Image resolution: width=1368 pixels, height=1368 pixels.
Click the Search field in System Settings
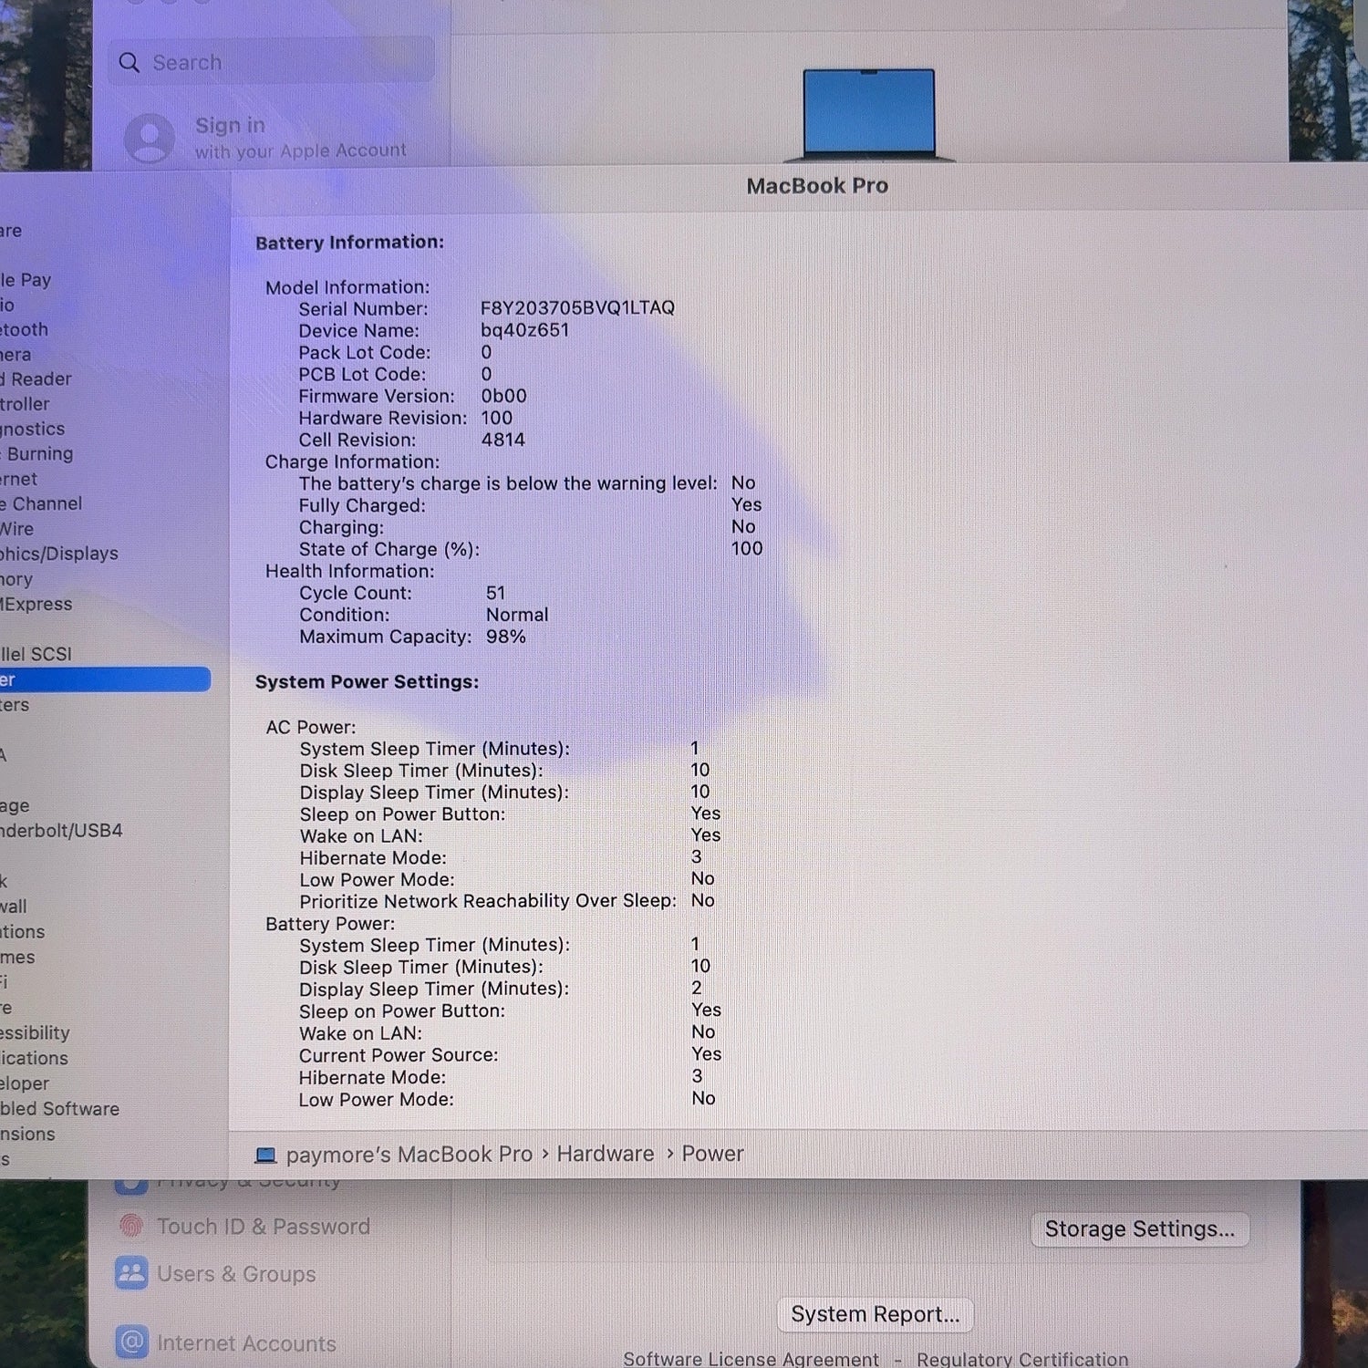click(271, 62)
